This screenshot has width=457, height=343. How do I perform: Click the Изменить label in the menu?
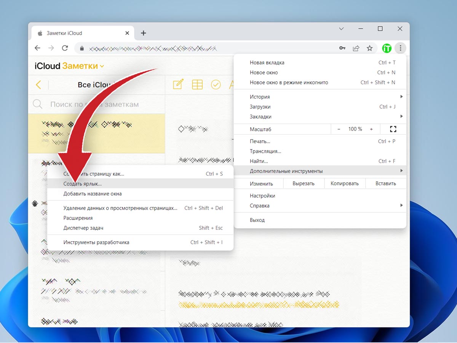point(261,183)
